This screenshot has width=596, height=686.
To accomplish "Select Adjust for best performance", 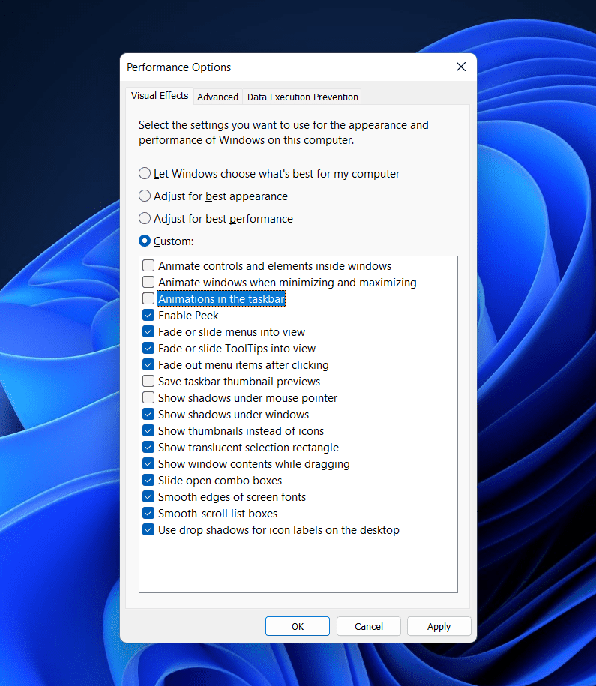I will (145, 219).
